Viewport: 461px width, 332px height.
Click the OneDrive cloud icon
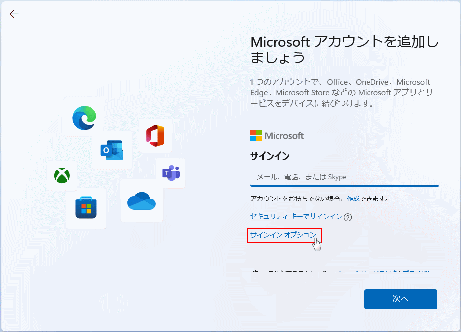click(x=141, y=201)
